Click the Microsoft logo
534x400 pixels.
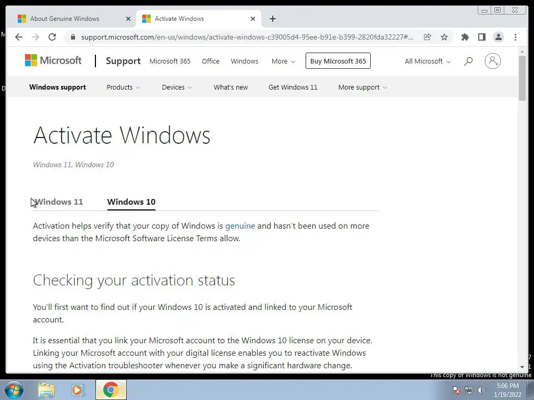53,60
